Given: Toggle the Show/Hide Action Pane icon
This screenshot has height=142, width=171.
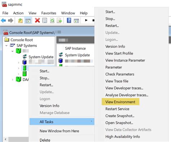Looking at the screenshot, I should point(76,21).
